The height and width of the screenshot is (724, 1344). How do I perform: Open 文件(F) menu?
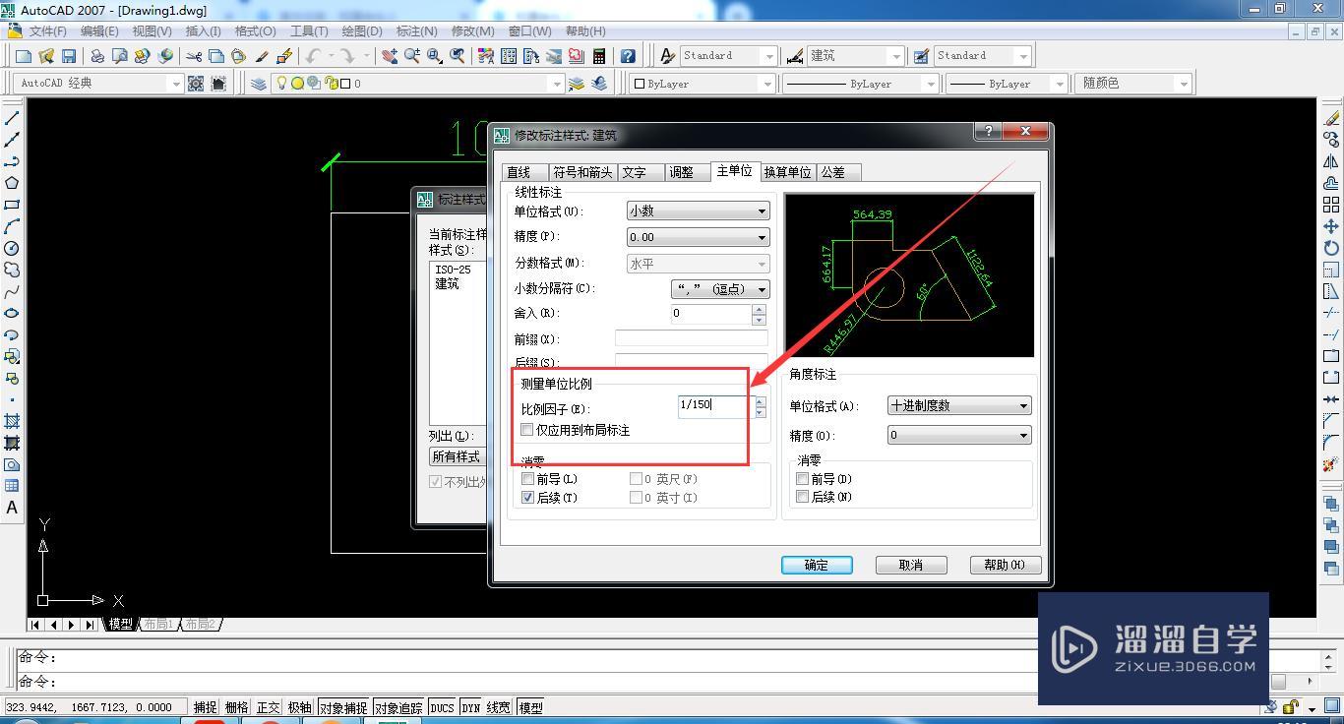click(47, 31)
